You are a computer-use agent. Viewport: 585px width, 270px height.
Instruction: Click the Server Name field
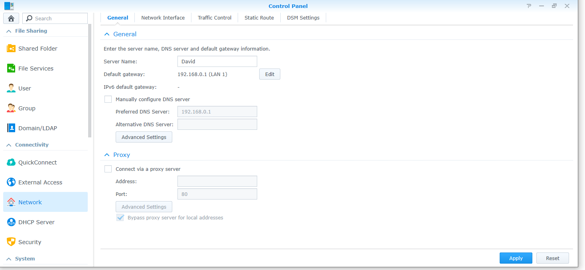point(217,61)
